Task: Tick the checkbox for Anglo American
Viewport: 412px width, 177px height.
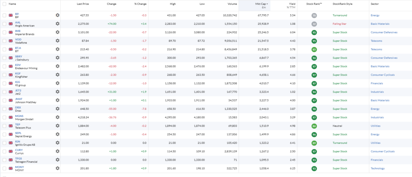Action: 4,24
